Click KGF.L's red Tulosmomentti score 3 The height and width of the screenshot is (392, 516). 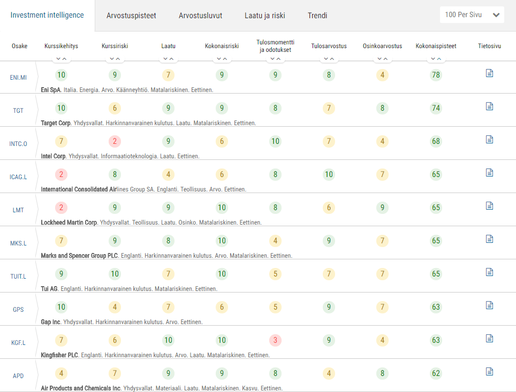pos(276,340)
